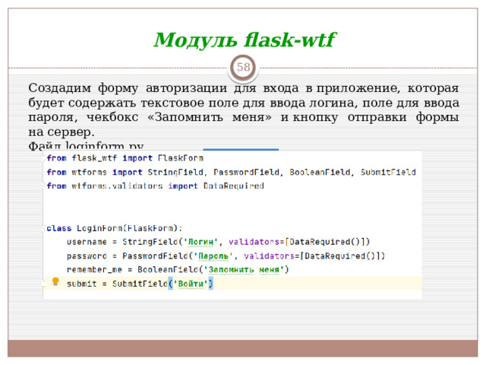Click the username = StringField line
The width and height of the screenshot is (486, 365).
(x=218, y=242)
